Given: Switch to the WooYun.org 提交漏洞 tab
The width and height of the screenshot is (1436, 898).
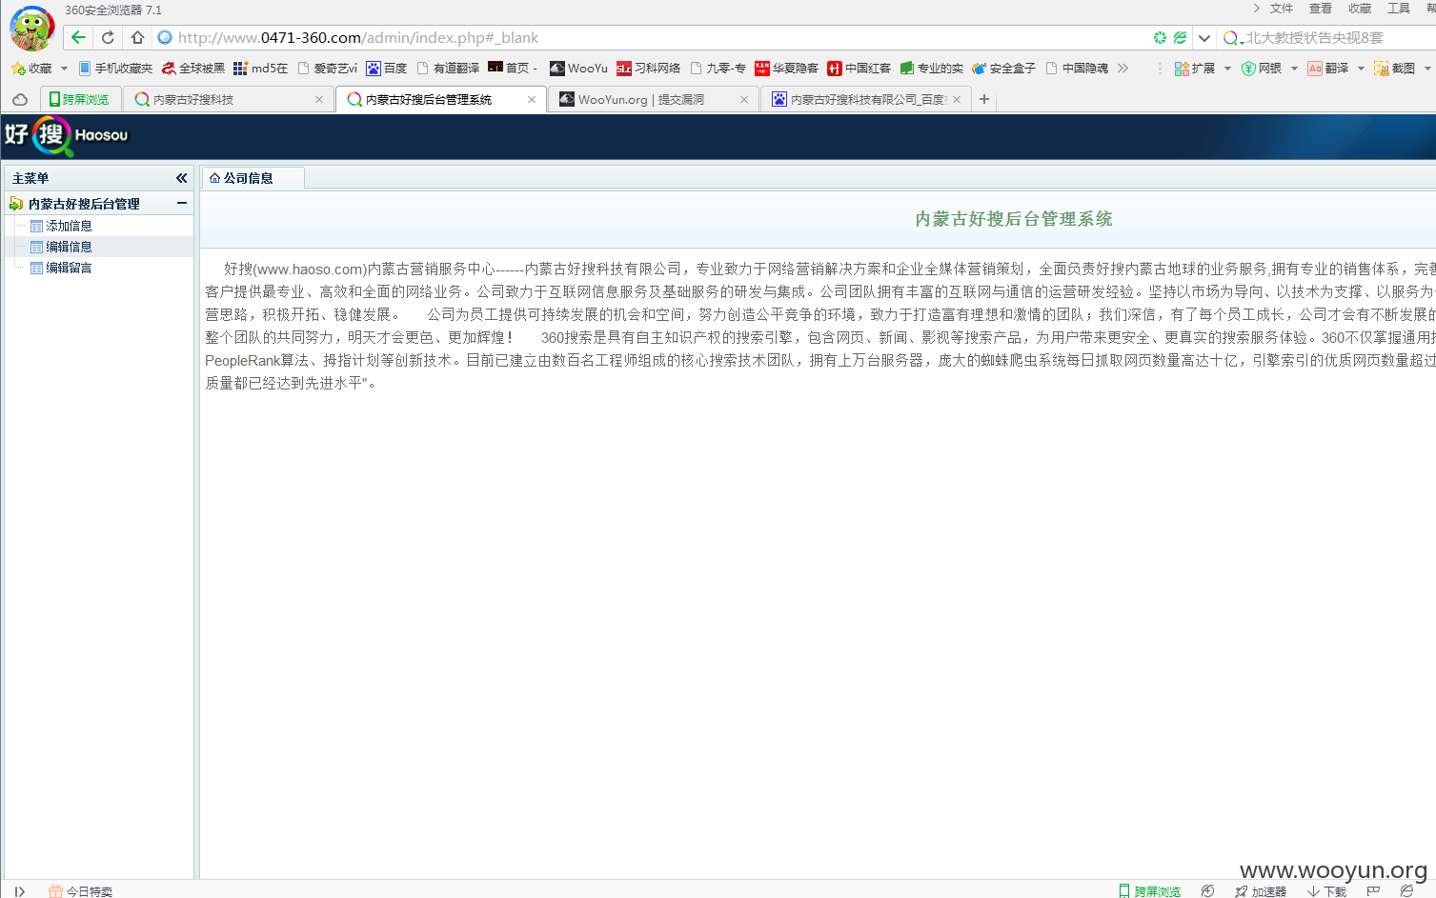Looking at the screenshot, I should click(654, 99).
